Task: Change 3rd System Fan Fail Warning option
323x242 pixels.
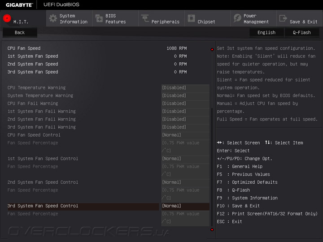Action: tap(185, 127)
